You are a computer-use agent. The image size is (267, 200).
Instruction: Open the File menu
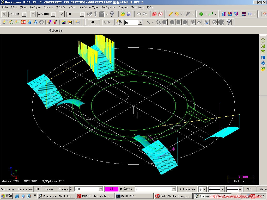[x=4, y=7]
